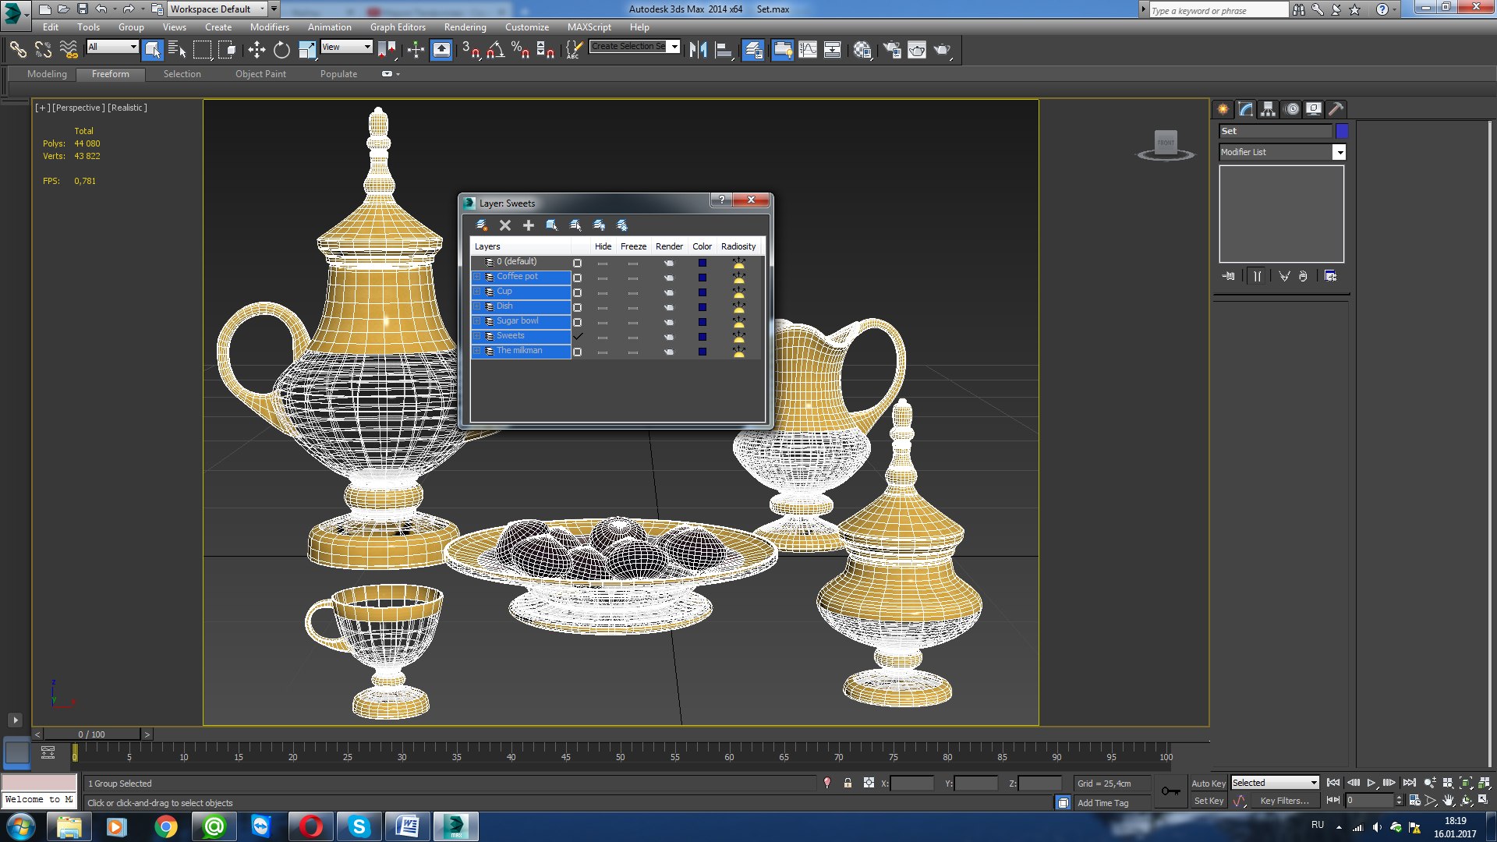This screenshot has height=842, width=1497.
Task: Open the Utilities panel hammer icon
Action: point(1336,109)
